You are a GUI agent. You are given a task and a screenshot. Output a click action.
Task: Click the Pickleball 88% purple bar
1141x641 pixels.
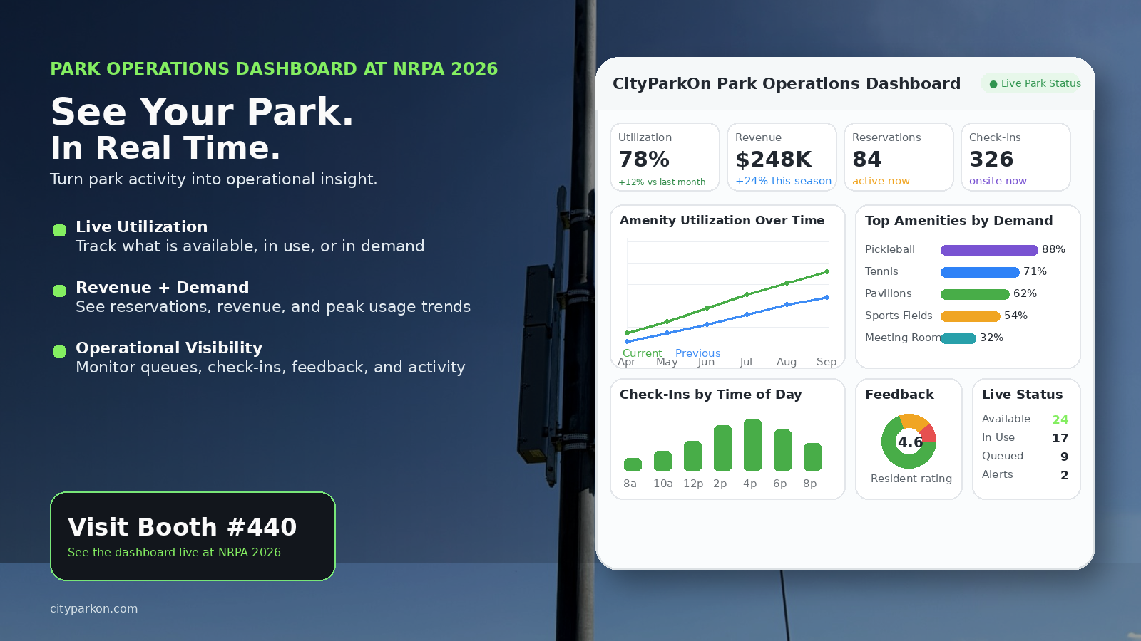click(989, 250)
